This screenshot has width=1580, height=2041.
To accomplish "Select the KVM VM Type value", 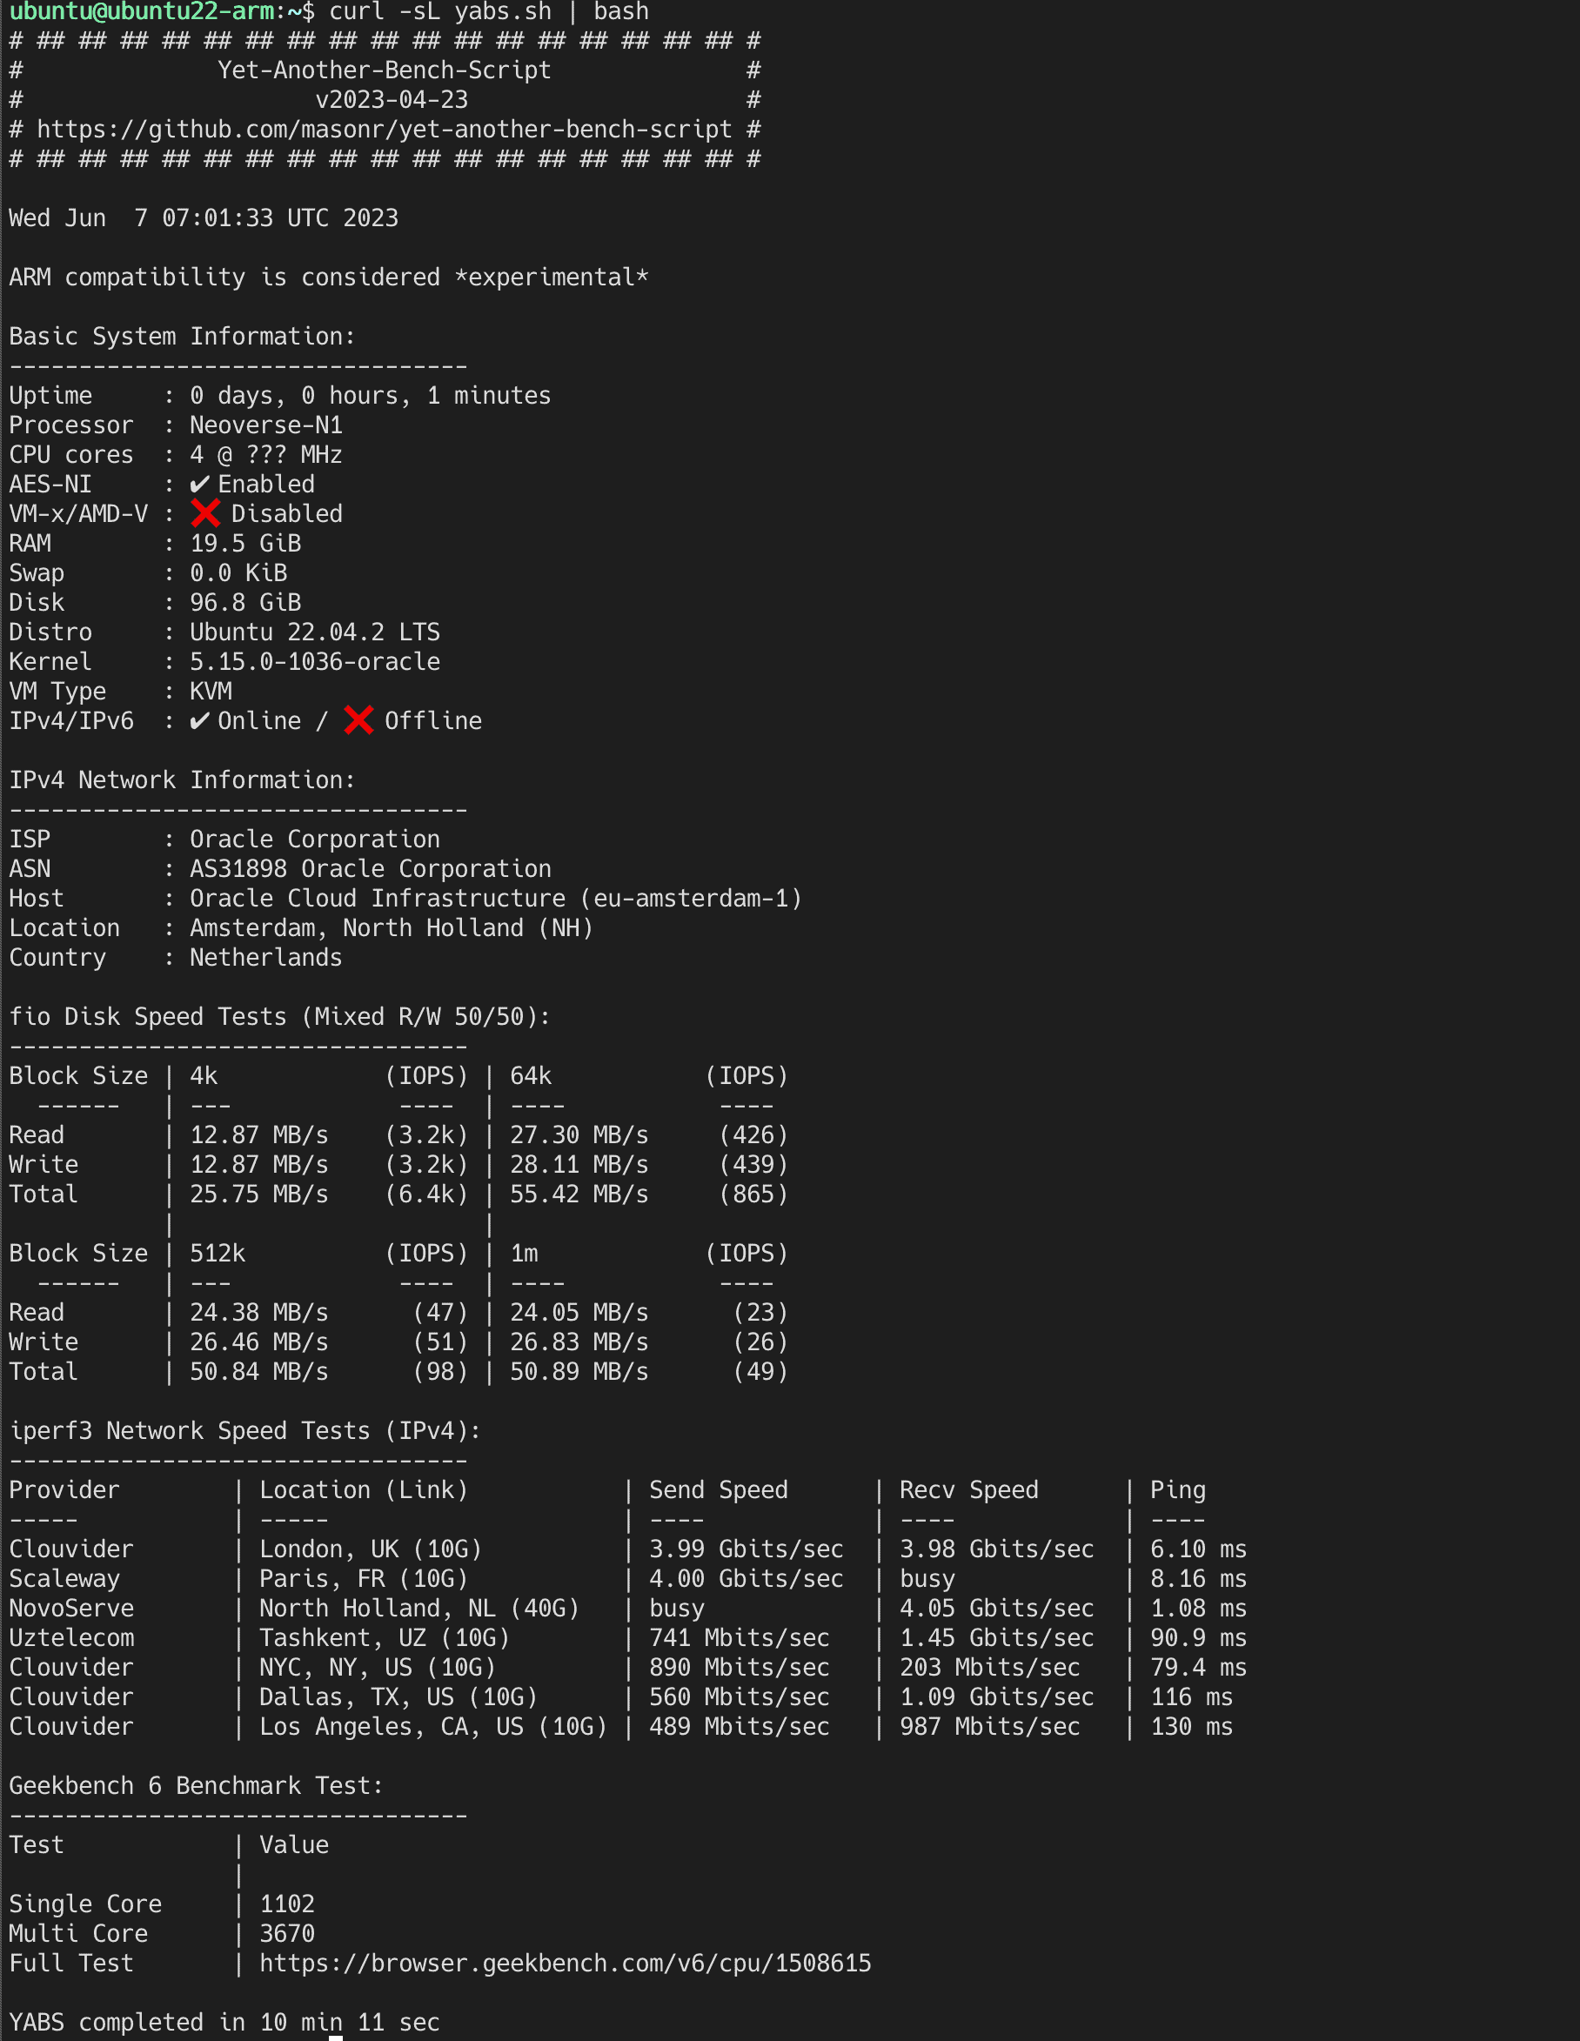I will 211,691.
